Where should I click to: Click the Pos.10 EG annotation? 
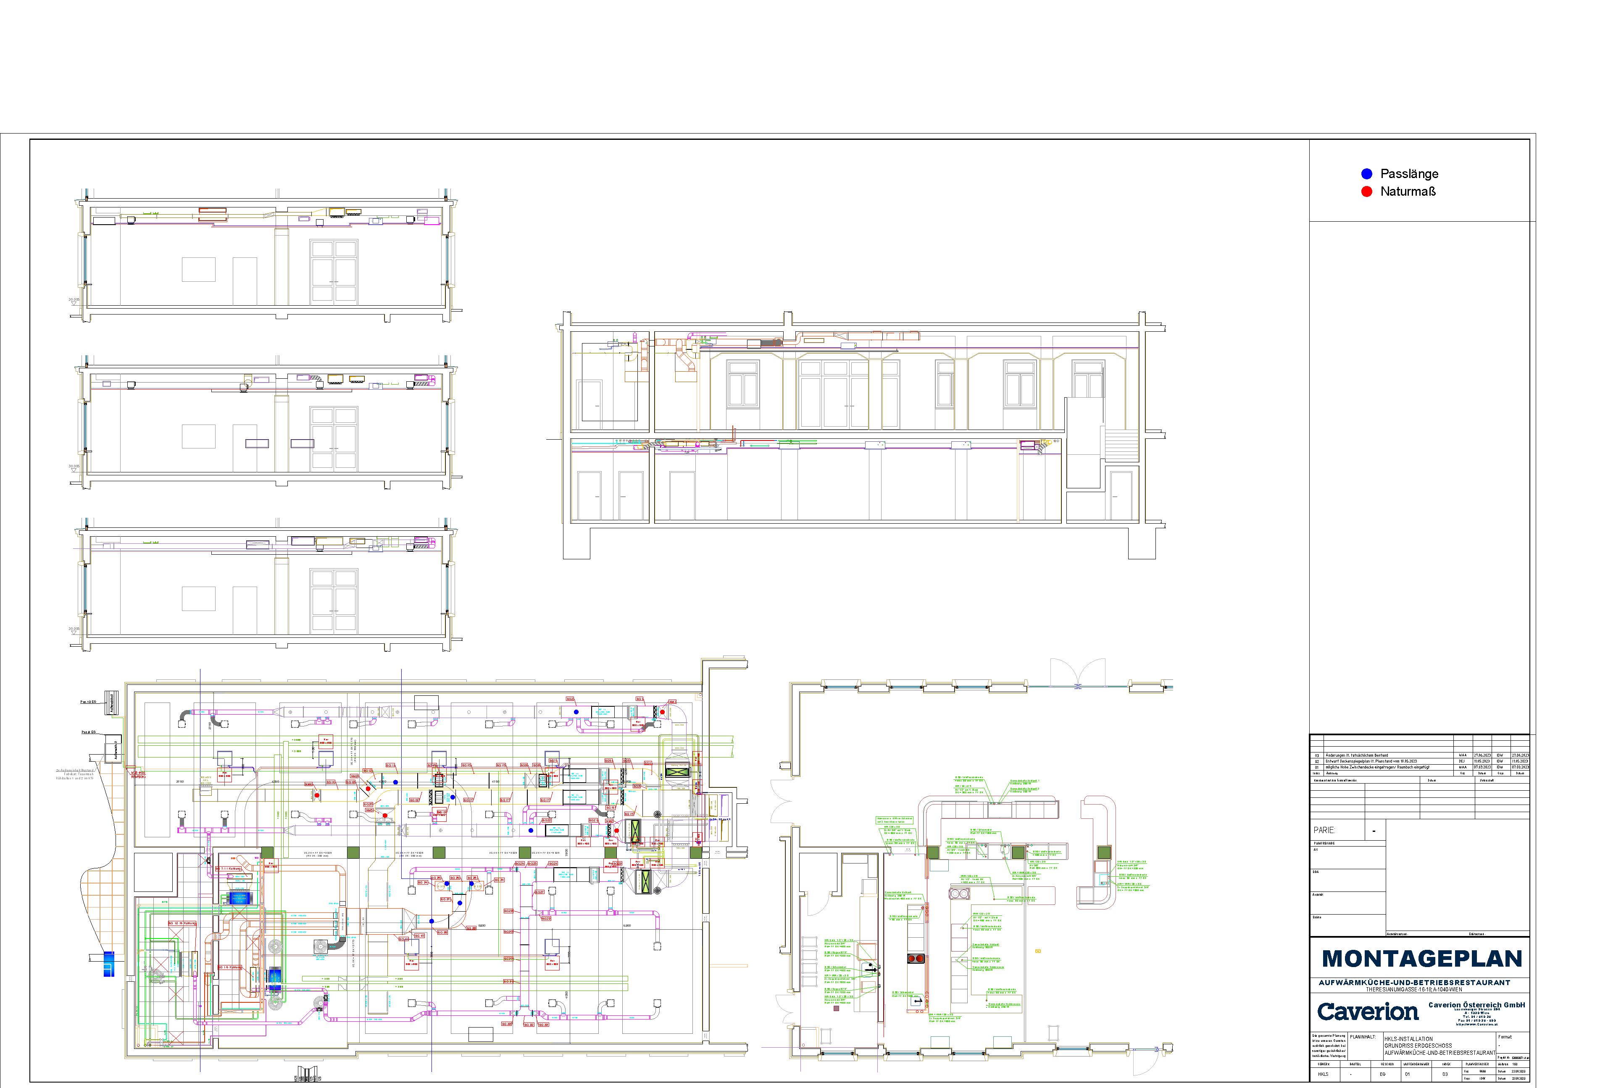tap(89, 702)
